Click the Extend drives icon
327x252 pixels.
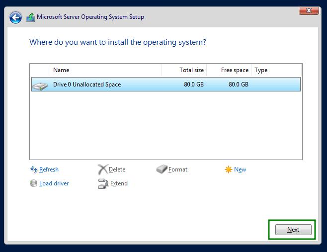point(103,183)
